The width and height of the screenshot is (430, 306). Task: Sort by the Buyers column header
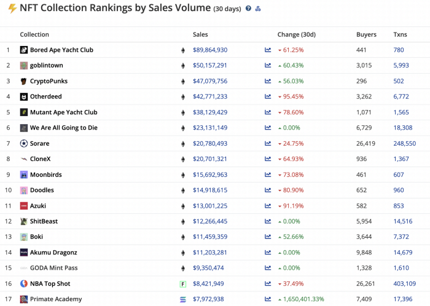pyautogui.click(x=366, y=34)
